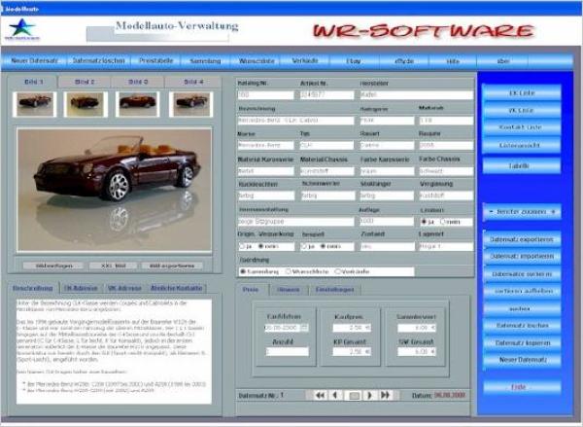Viewport: 583px width, 427px height.
Task: Go to the next record arrow
Action: [369, 395]
